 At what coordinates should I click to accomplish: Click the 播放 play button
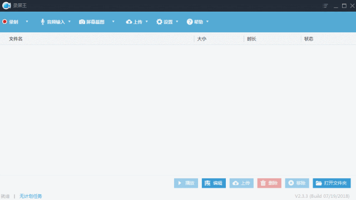pos(186,183)
